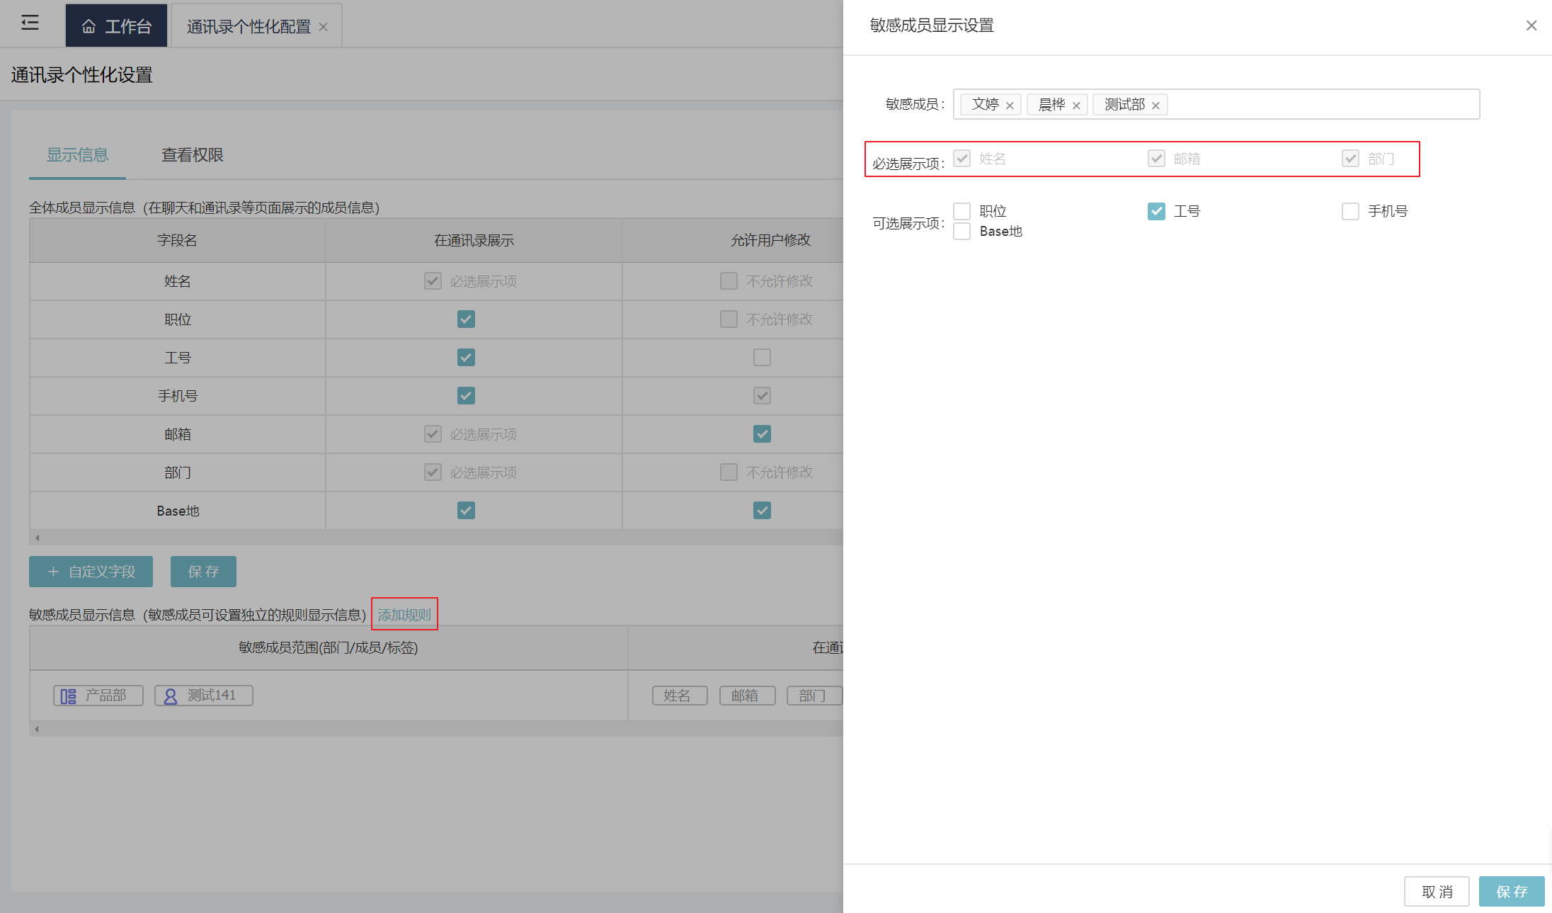The width and height of the screenshot is (1552, 913).
Task: Click the 测试141 tag label
Action: pyautogui.click(x=212, y=696)
